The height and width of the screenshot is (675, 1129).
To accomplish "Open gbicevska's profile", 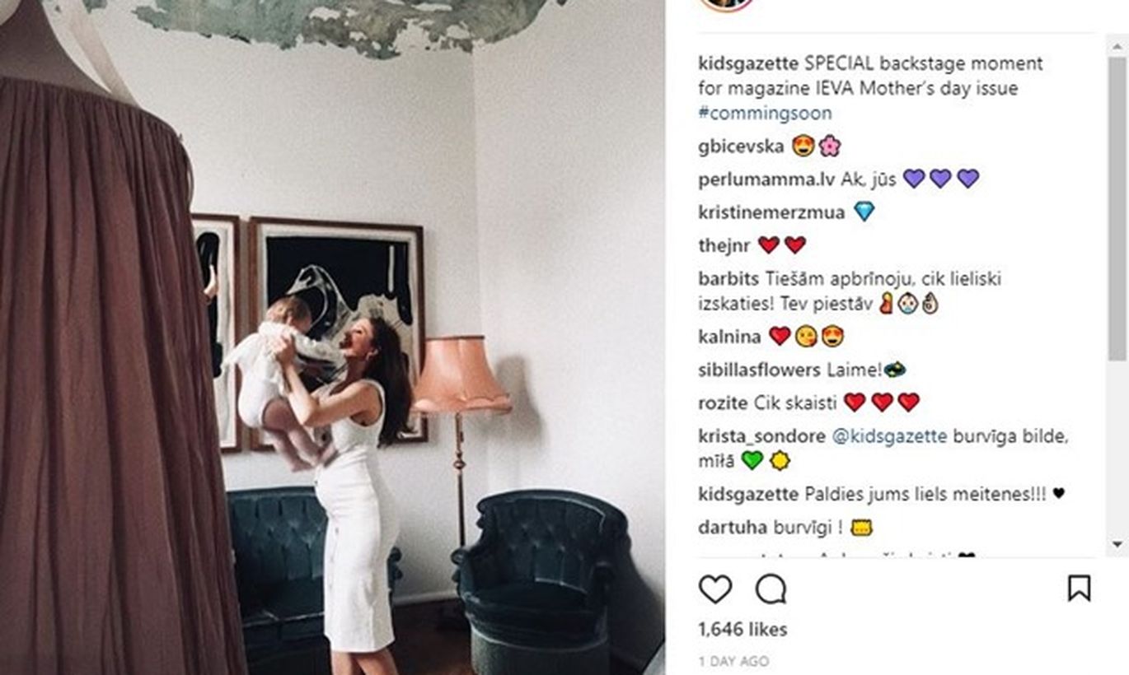I will [741, 147].
